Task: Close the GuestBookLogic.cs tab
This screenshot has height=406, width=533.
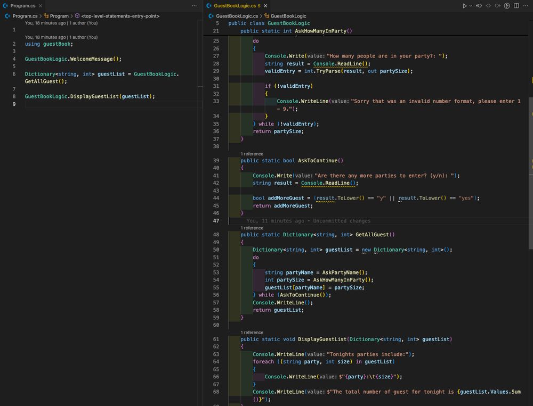Action: 265,6
